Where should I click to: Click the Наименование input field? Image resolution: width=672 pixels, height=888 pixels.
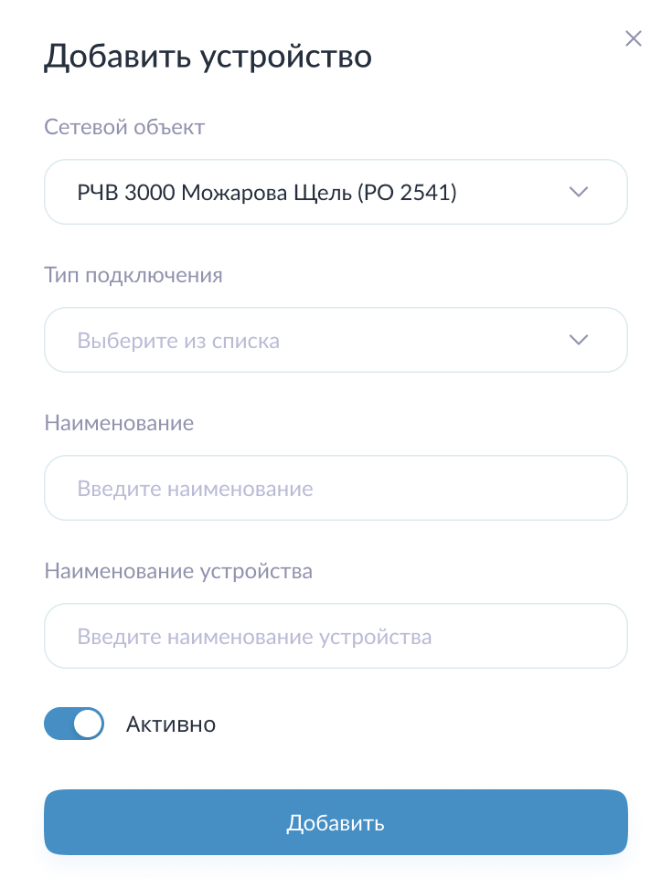tap(336, 488)
